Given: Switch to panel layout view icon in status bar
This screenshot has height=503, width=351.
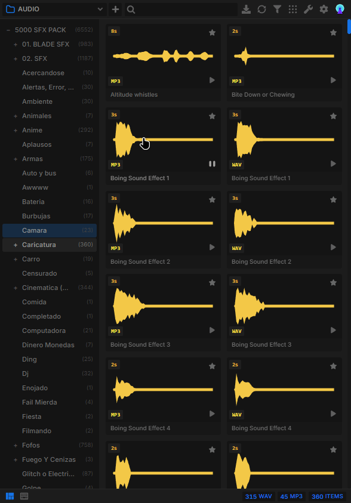Looking at the screenshot, I should pos(10,496).
